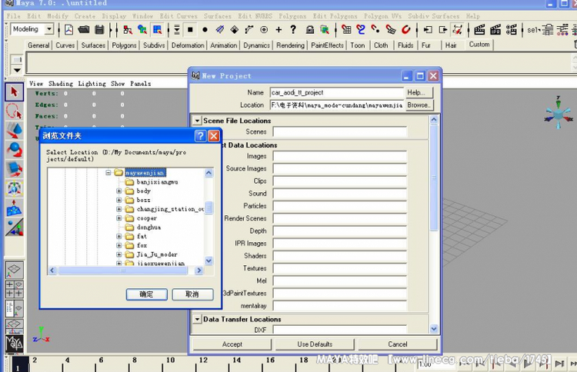Image resolution: width=577 pixels, height=372 pixels.
Task: Open the Panels menu in viewport
Action: (x=141, y=84)
